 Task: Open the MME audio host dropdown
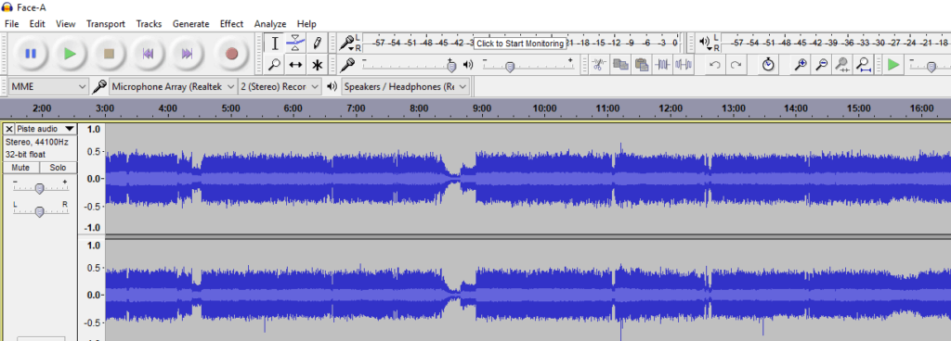pos(48,87)
